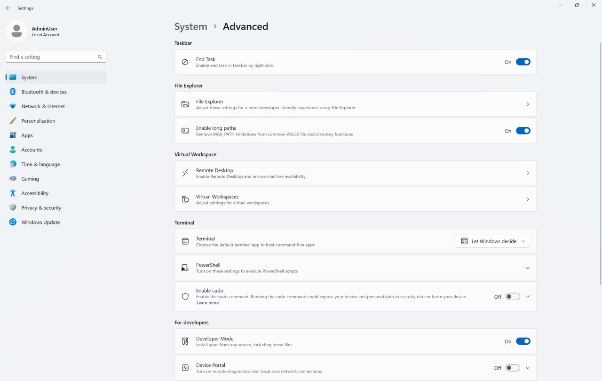Viewport: 602px width, 381px height.
Task: Click the File Explorer icon
Action: coord(185,104)
